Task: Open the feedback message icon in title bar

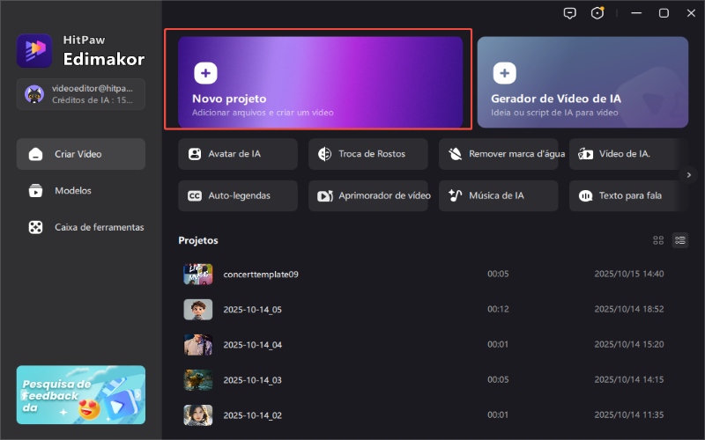Action: (569, 13)
